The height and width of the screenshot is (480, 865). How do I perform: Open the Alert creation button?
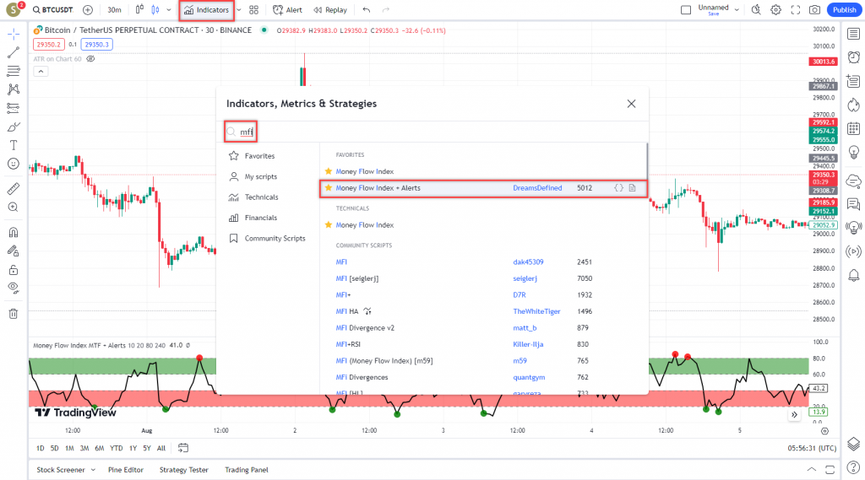coord(287,10)
